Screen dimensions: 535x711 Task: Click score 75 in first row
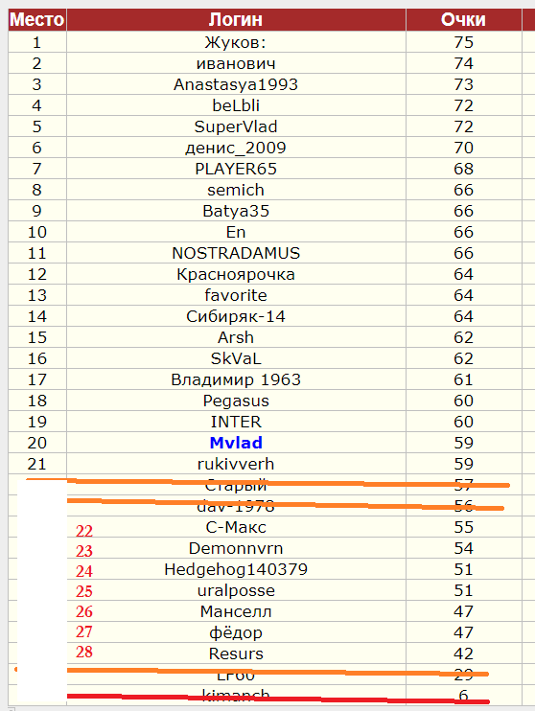click(463, 42)
